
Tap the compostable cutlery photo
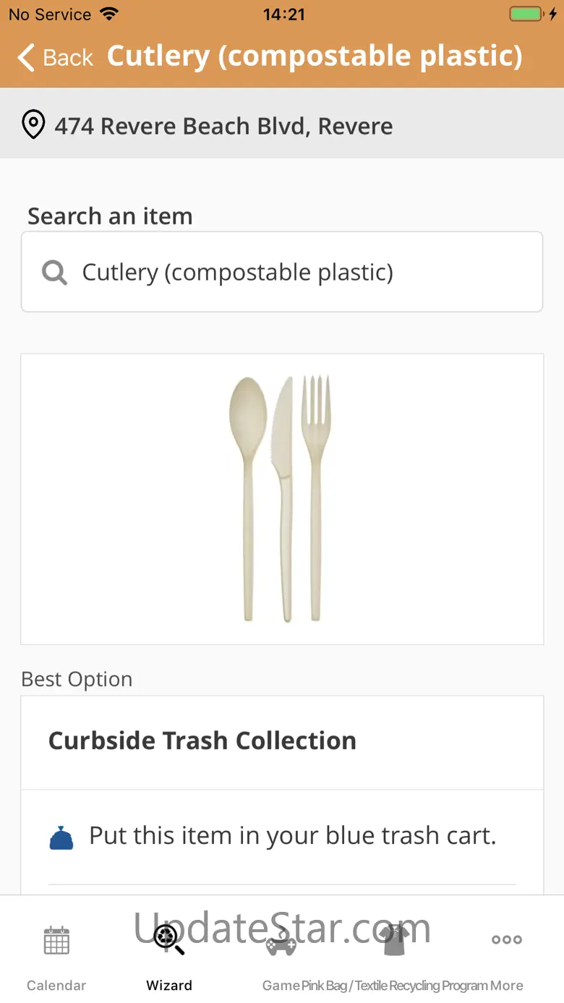(281, 499)
